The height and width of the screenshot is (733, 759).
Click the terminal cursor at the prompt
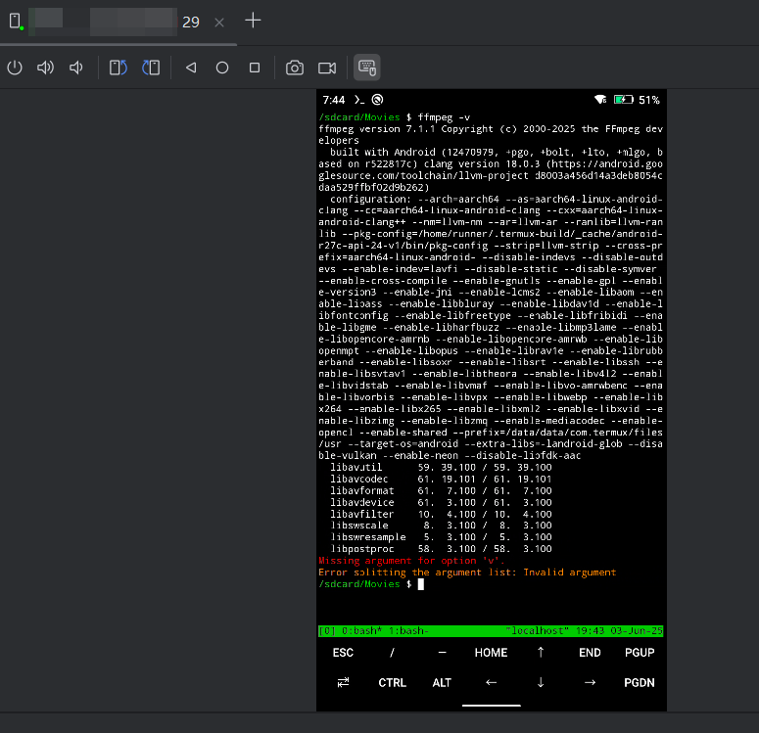[x=421, y=584]
